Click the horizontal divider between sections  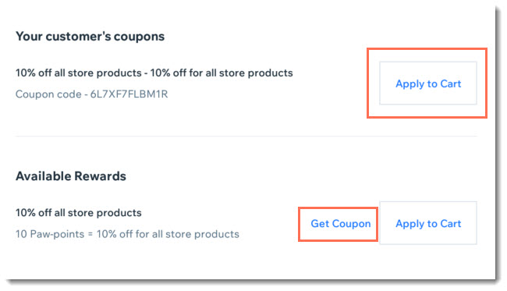(246, 136)
